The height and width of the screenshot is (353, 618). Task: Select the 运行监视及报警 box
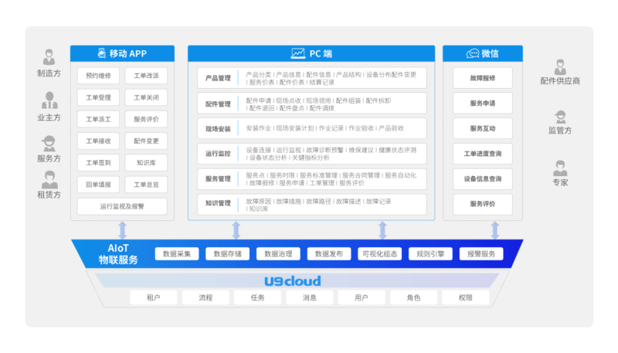coord(122,206)
